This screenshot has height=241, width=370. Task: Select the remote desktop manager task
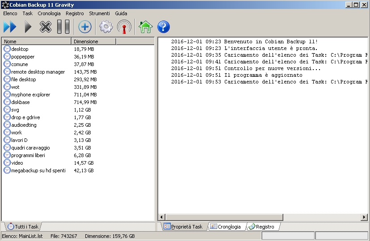tap(38, 72)
